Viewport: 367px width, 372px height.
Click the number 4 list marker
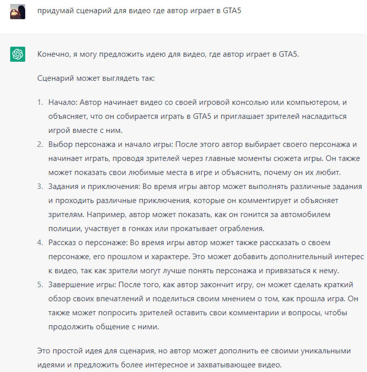coord(40,242)
